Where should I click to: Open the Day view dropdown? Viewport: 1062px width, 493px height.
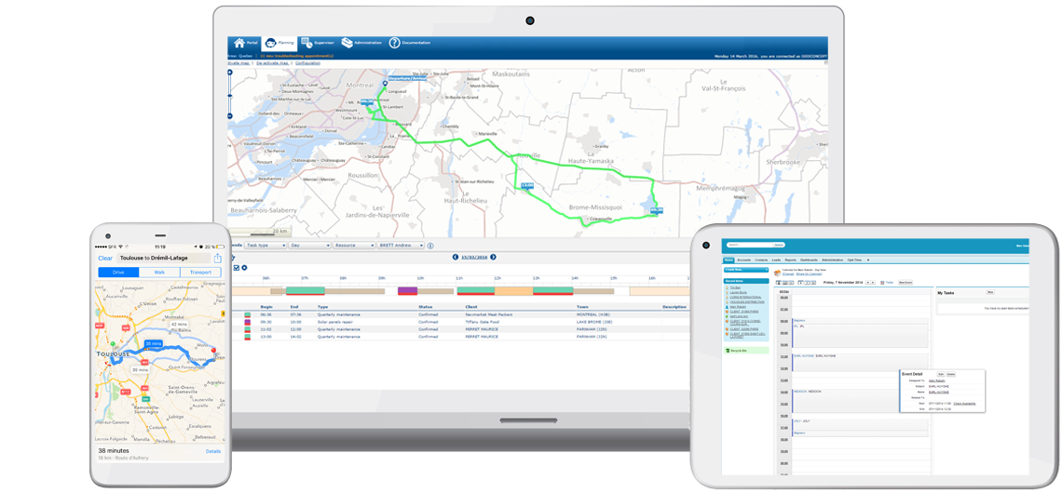coord(309,246)
